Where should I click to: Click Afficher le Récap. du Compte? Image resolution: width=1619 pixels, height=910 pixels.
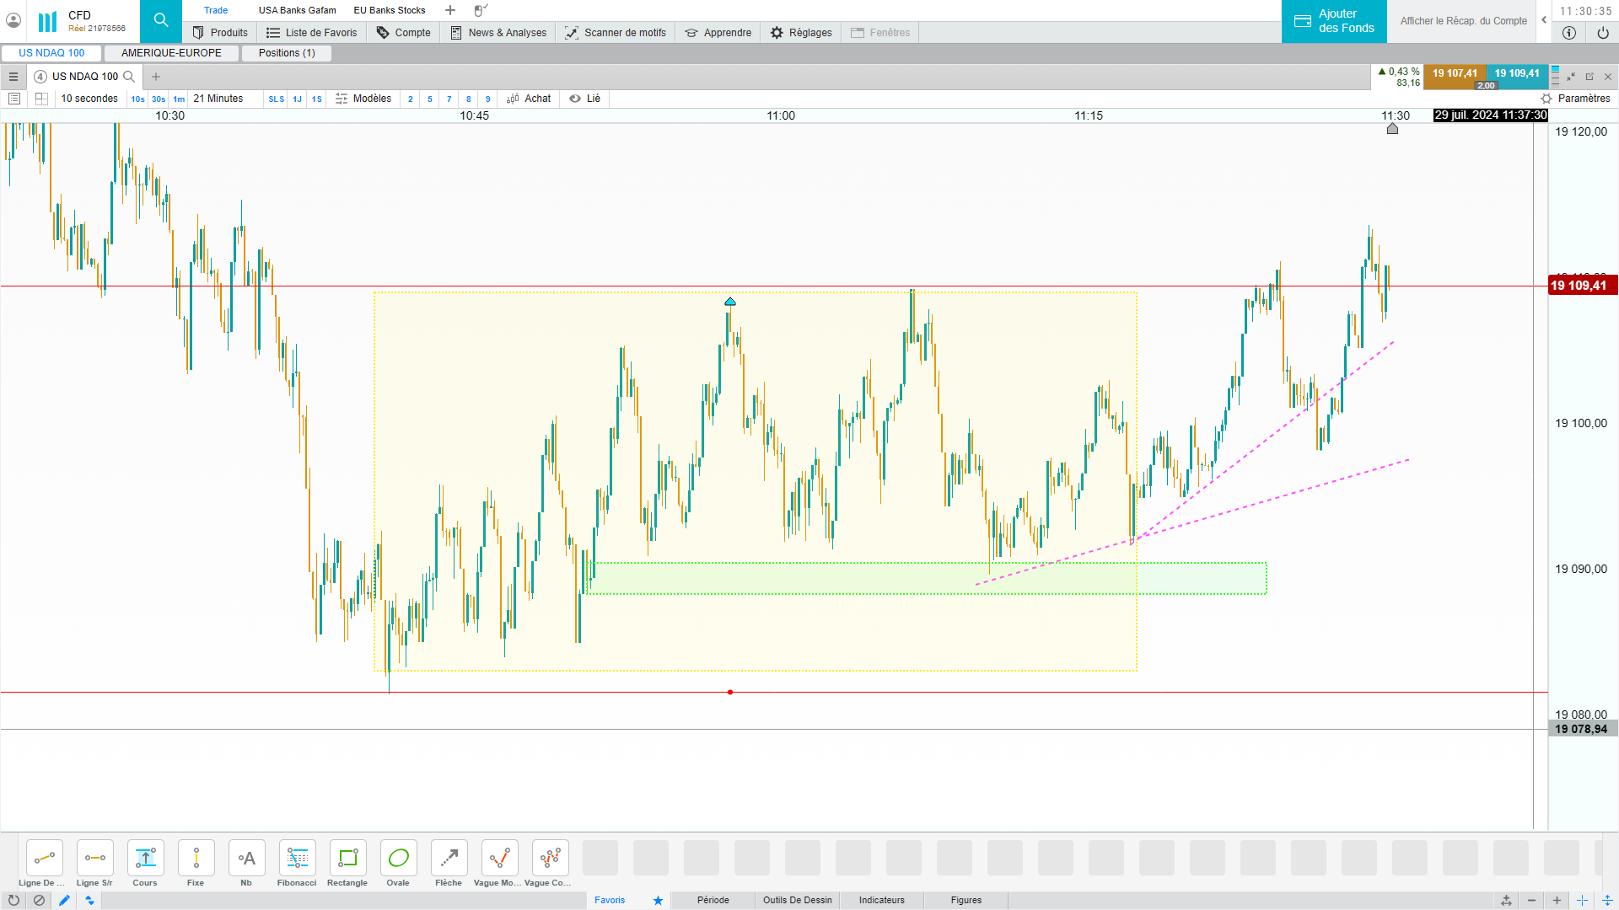pos(1463,21)
